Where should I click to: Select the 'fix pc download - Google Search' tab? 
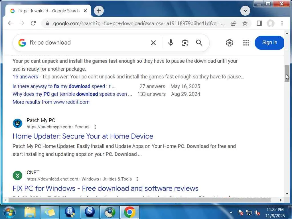coord(48,11)
